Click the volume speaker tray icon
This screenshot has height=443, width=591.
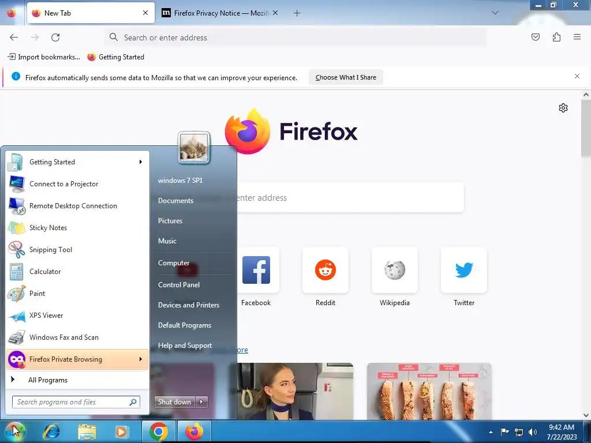(532, 431)
